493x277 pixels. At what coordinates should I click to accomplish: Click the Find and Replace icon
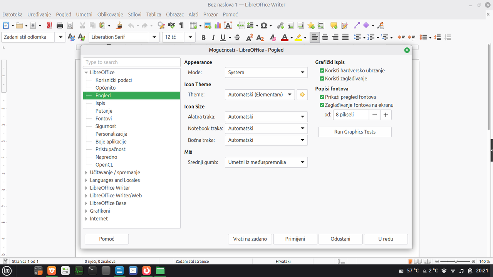point(161,25)
